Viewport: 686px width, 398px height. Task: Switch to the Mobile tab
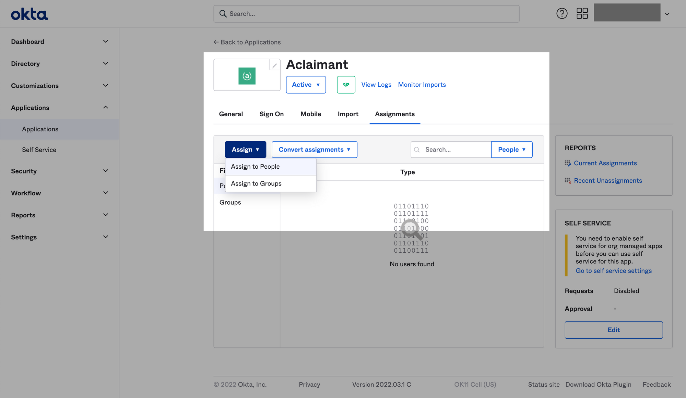311,114
